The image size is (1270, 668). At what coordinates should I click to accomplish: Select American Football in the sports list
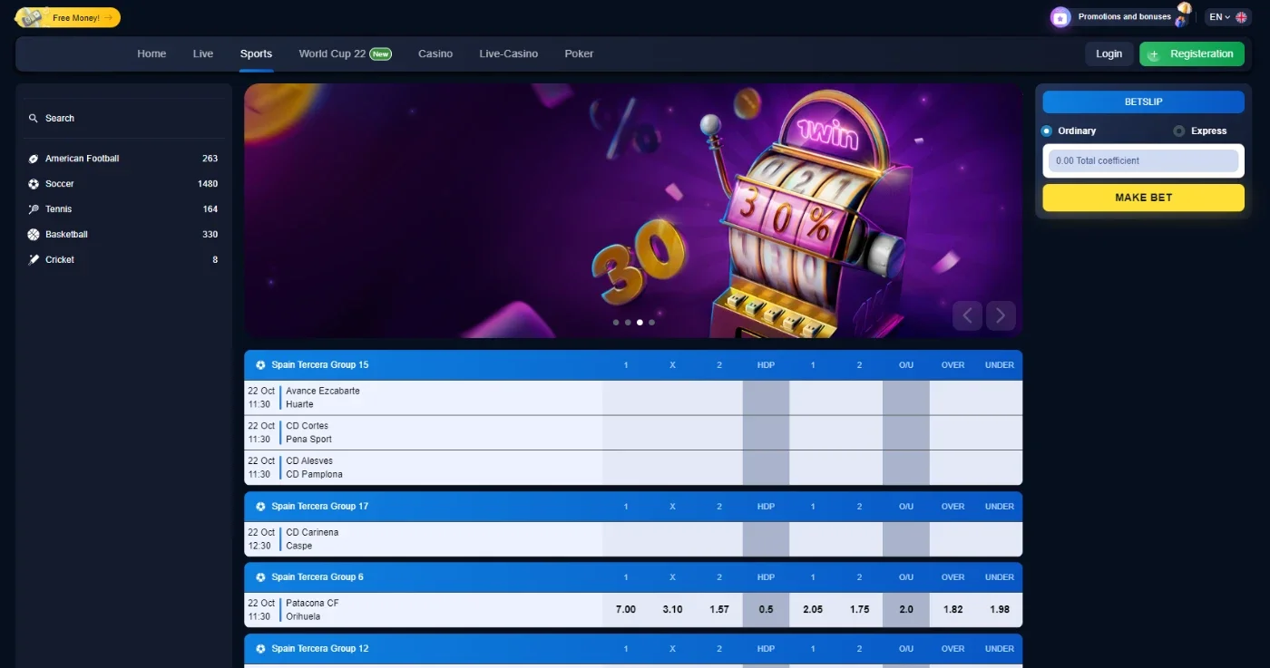[122, 159]
